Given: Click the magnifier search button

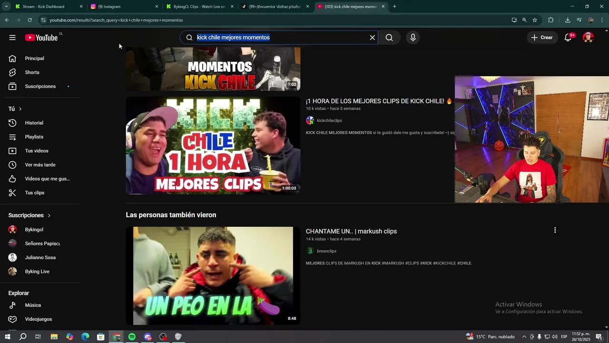Looking at the screenshot, I should pos(389,38).
